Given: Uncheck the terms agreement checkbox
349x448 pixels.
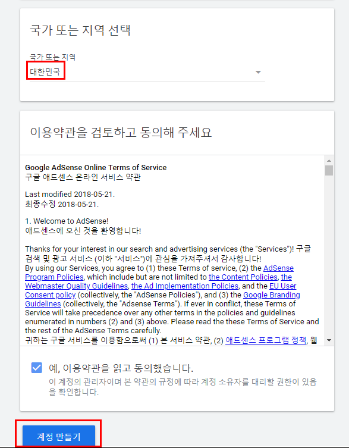Looking at the screenshot, I should click(x=36, y=368).
